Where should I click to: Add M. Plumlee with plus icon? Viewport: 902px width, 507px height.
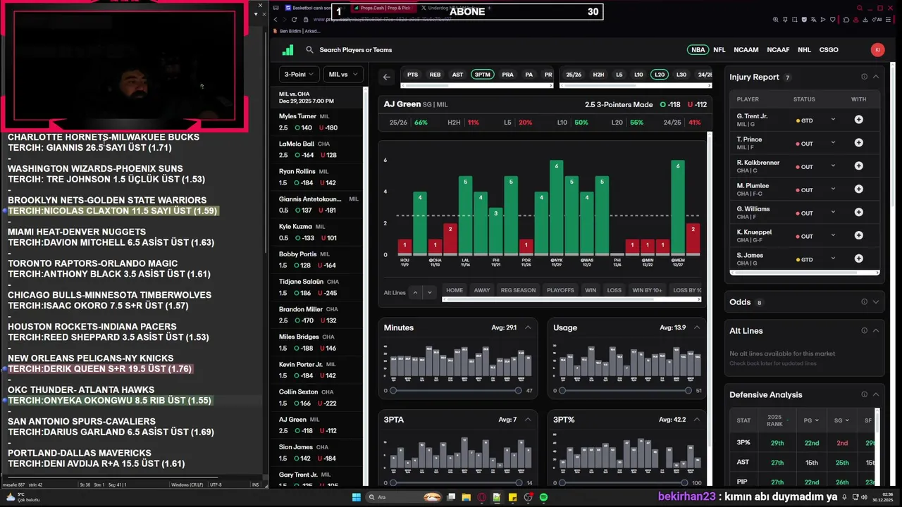(858, 189)
